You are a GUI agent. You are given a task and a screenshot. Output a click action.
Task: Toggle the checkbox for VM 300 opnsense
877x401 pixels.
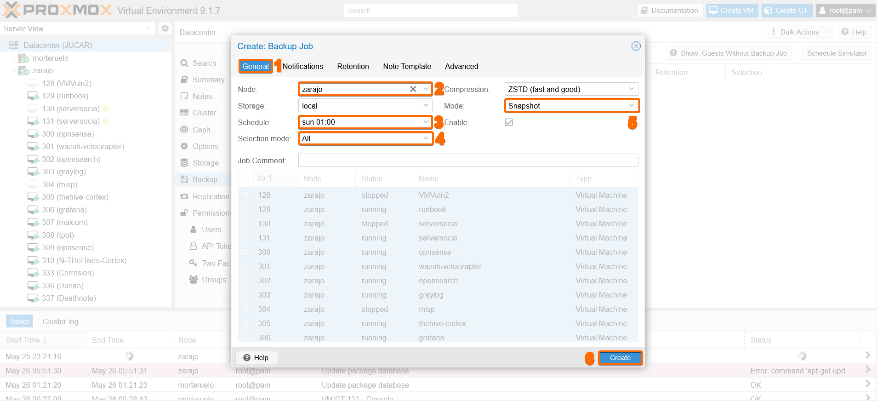coord(245,252)
